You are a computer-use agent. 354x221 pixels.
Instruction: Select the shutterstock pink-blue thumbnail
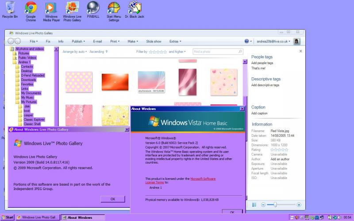[151, 82]
